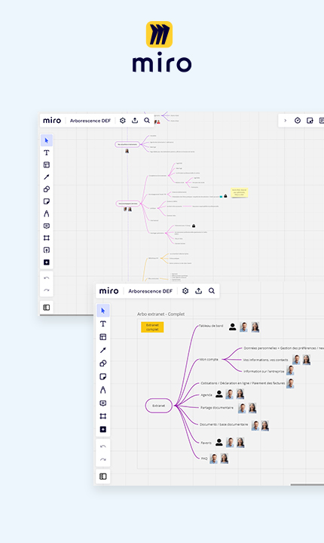Click the yellow 'Extranet complet' sticky note
The height and width of the screenshot is (543, 324).
pyautogui.click(x=152, y=327)
